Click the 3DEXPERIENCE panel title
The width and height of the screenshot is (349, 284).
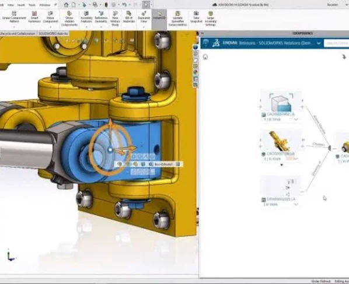click(x=302, y=33)
